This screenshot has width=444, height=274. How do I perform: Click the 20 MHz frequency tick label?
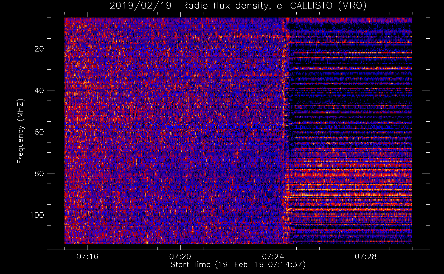39,49
